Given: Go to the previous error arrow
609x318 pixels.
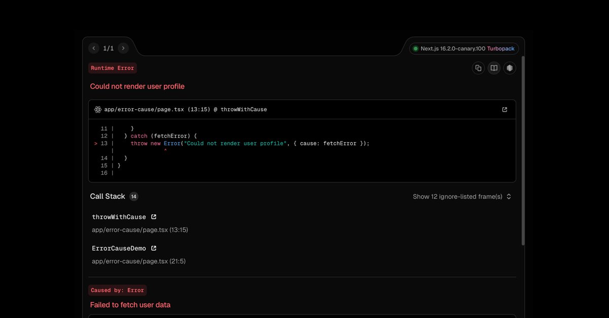Looking at the screenshot, I should click(x=94, y=48).
